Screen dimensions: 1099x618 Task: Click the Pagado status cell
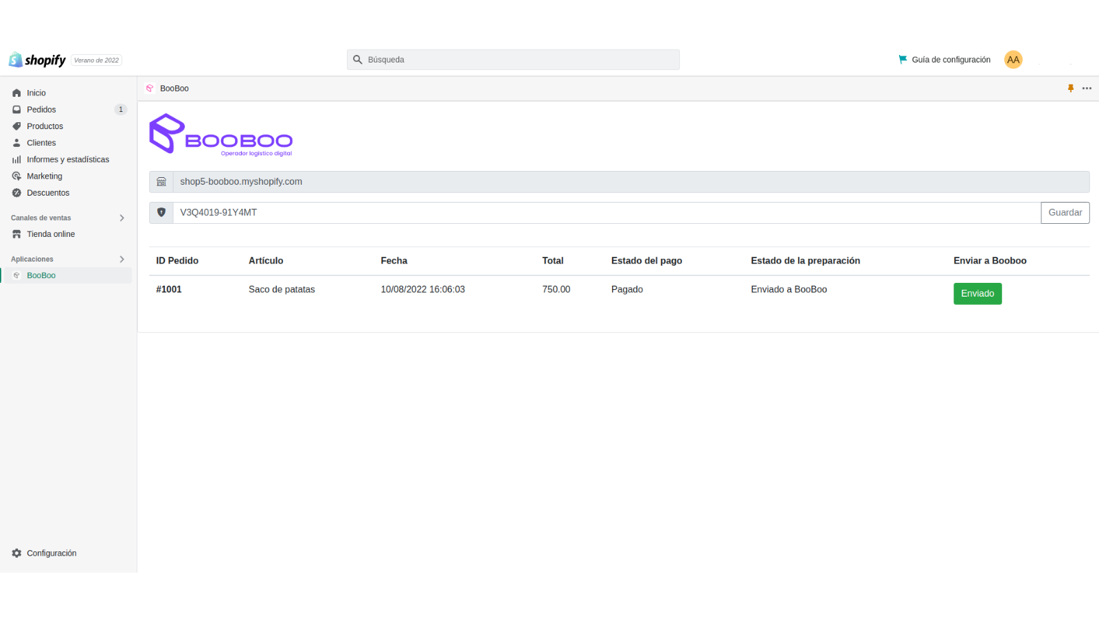[x=627, y=290]
